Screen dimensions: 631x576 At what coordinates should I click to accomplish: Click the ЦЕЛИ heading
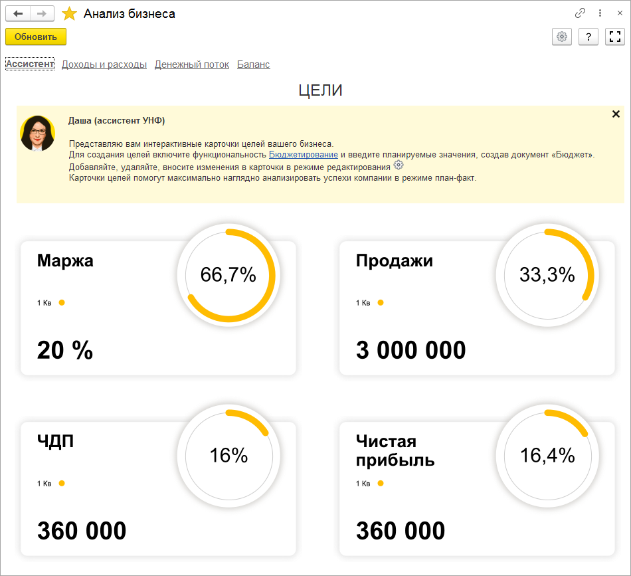tap(320, 90)
